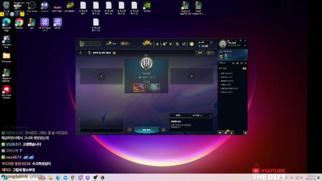Image resolution: width=322 pixels, height=181 pixels.
Task: Switch to the first suggestions panel tab
Action: point(178,115)
